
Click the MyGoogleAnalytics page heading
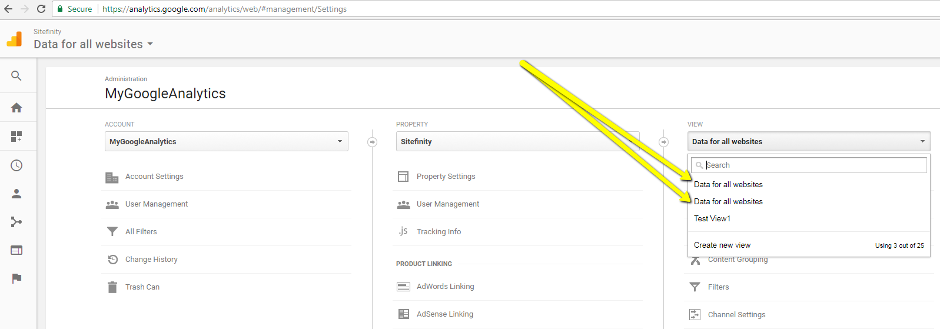pyautogui.click(x=165, y=94)
